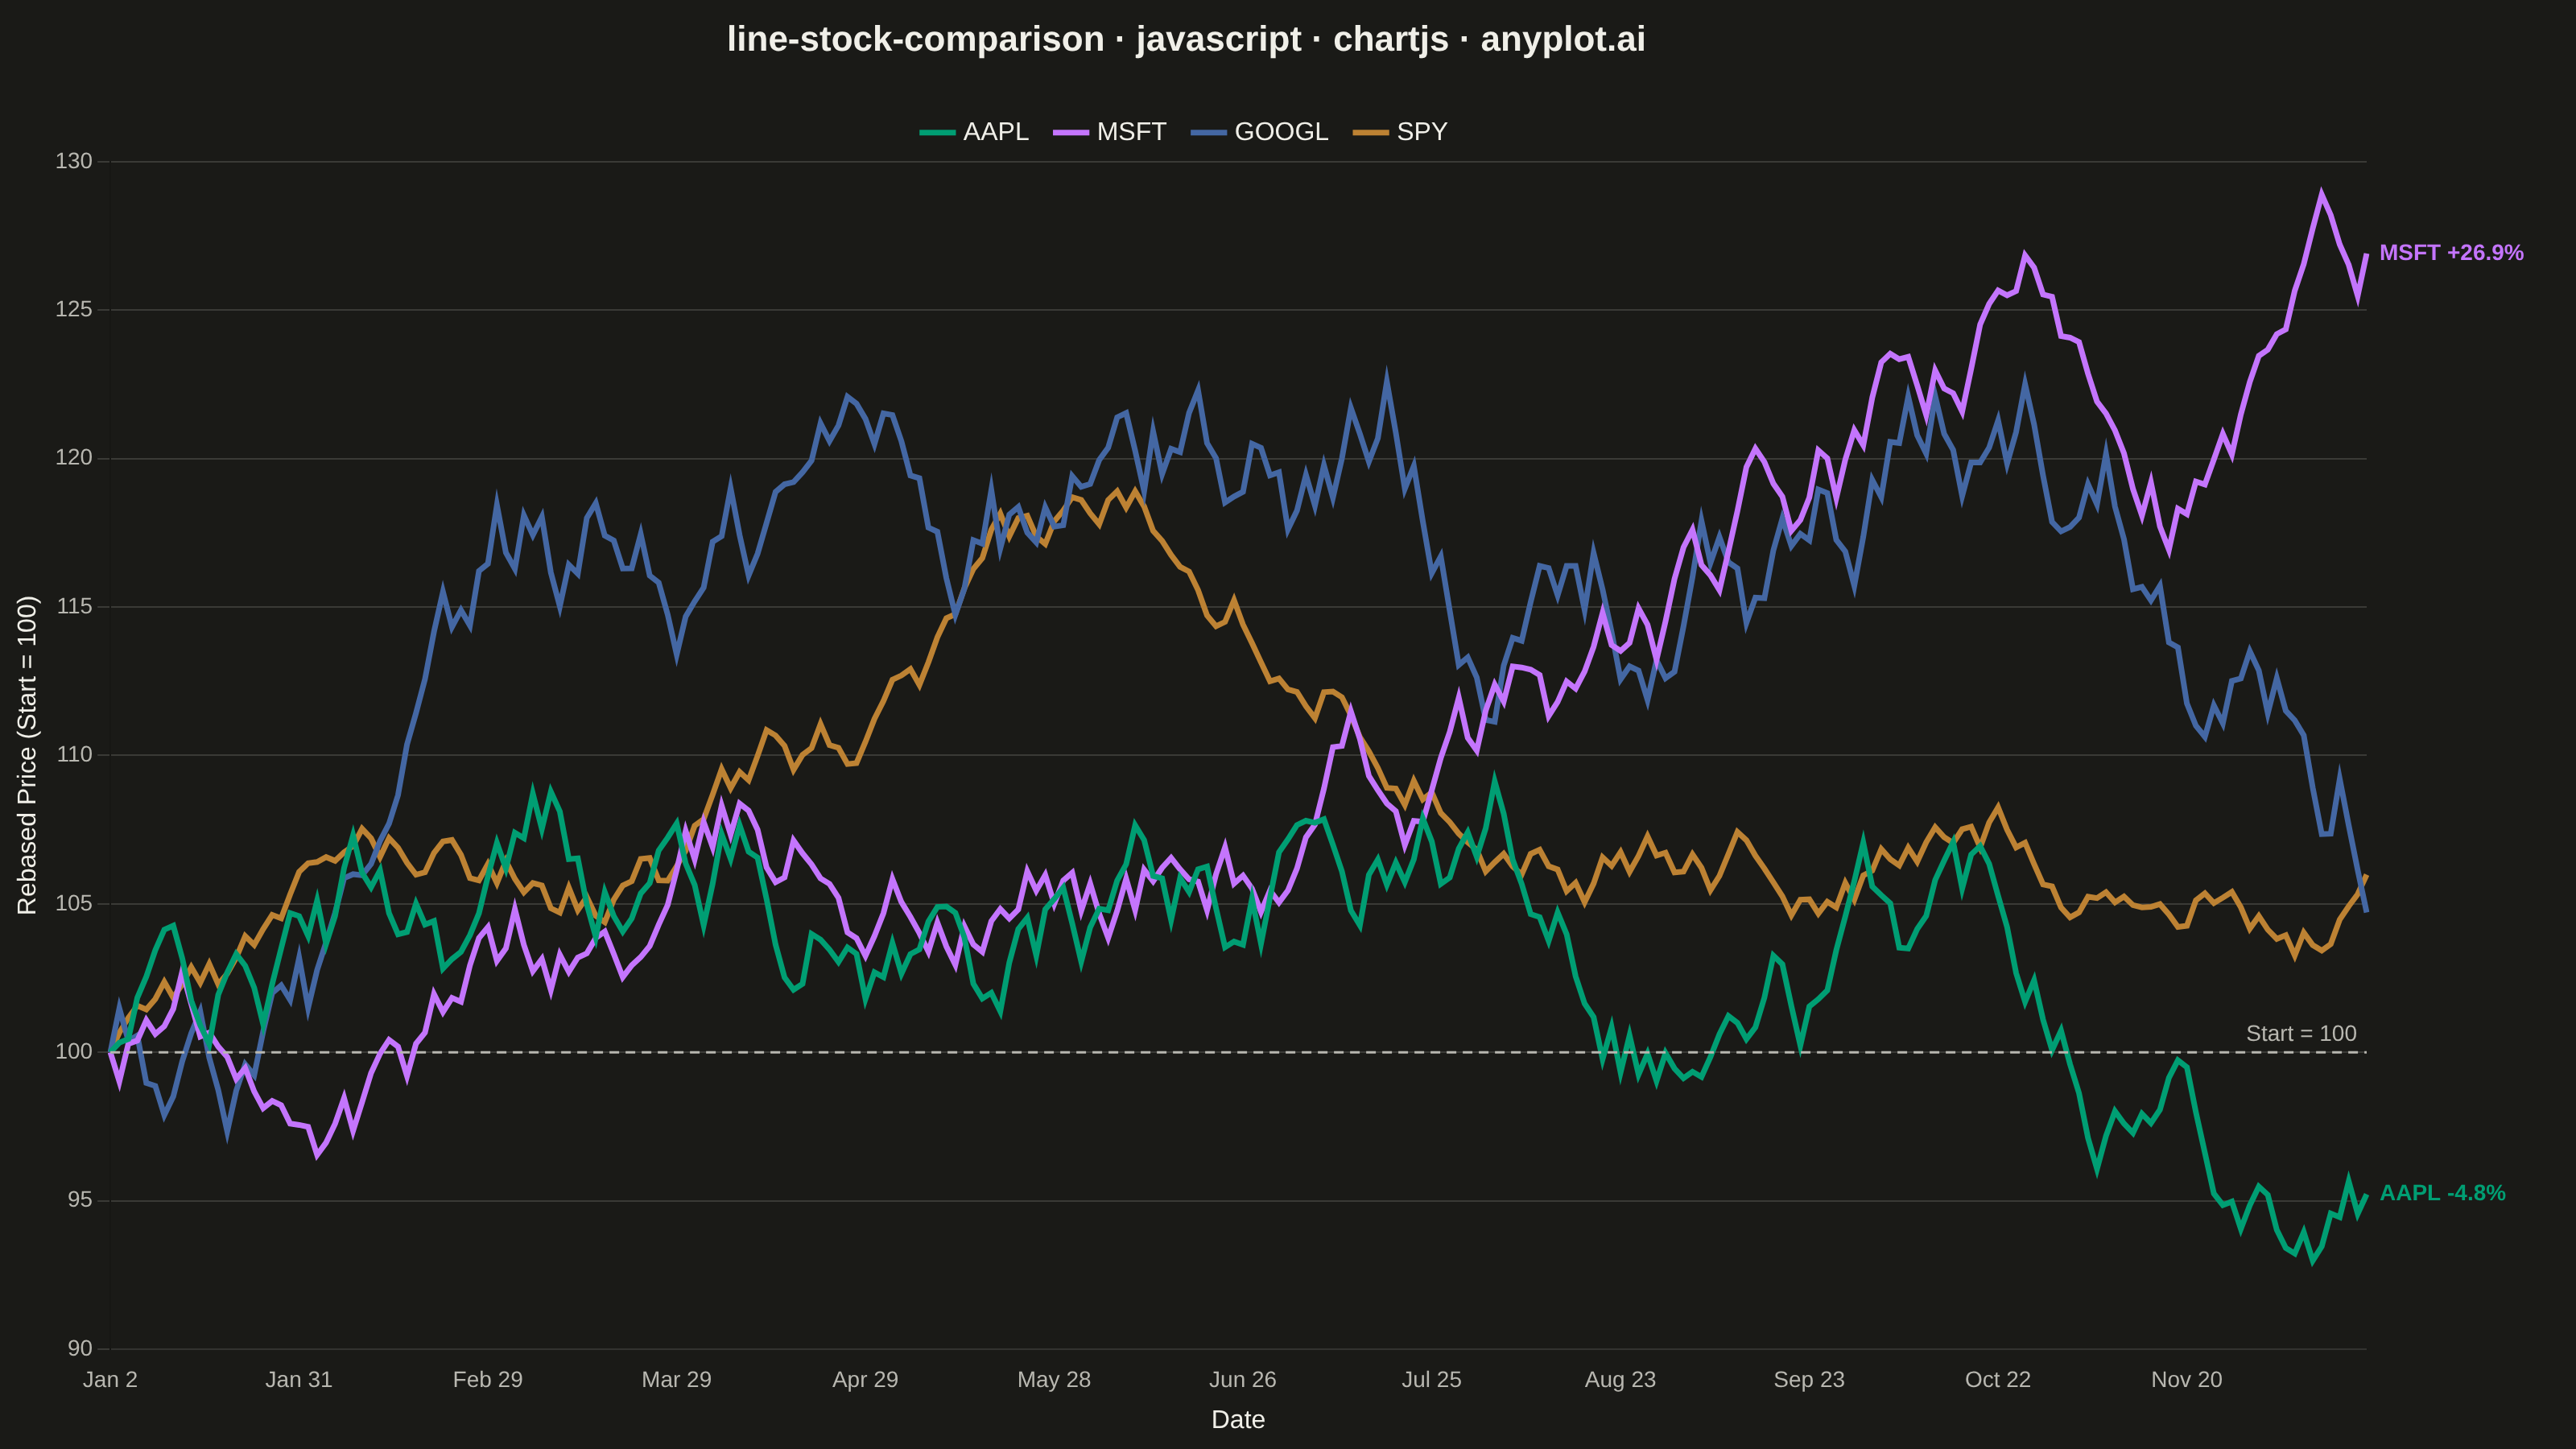
Task: Click the 'Jan 2' x-axis tick label
Action: 110,1380
